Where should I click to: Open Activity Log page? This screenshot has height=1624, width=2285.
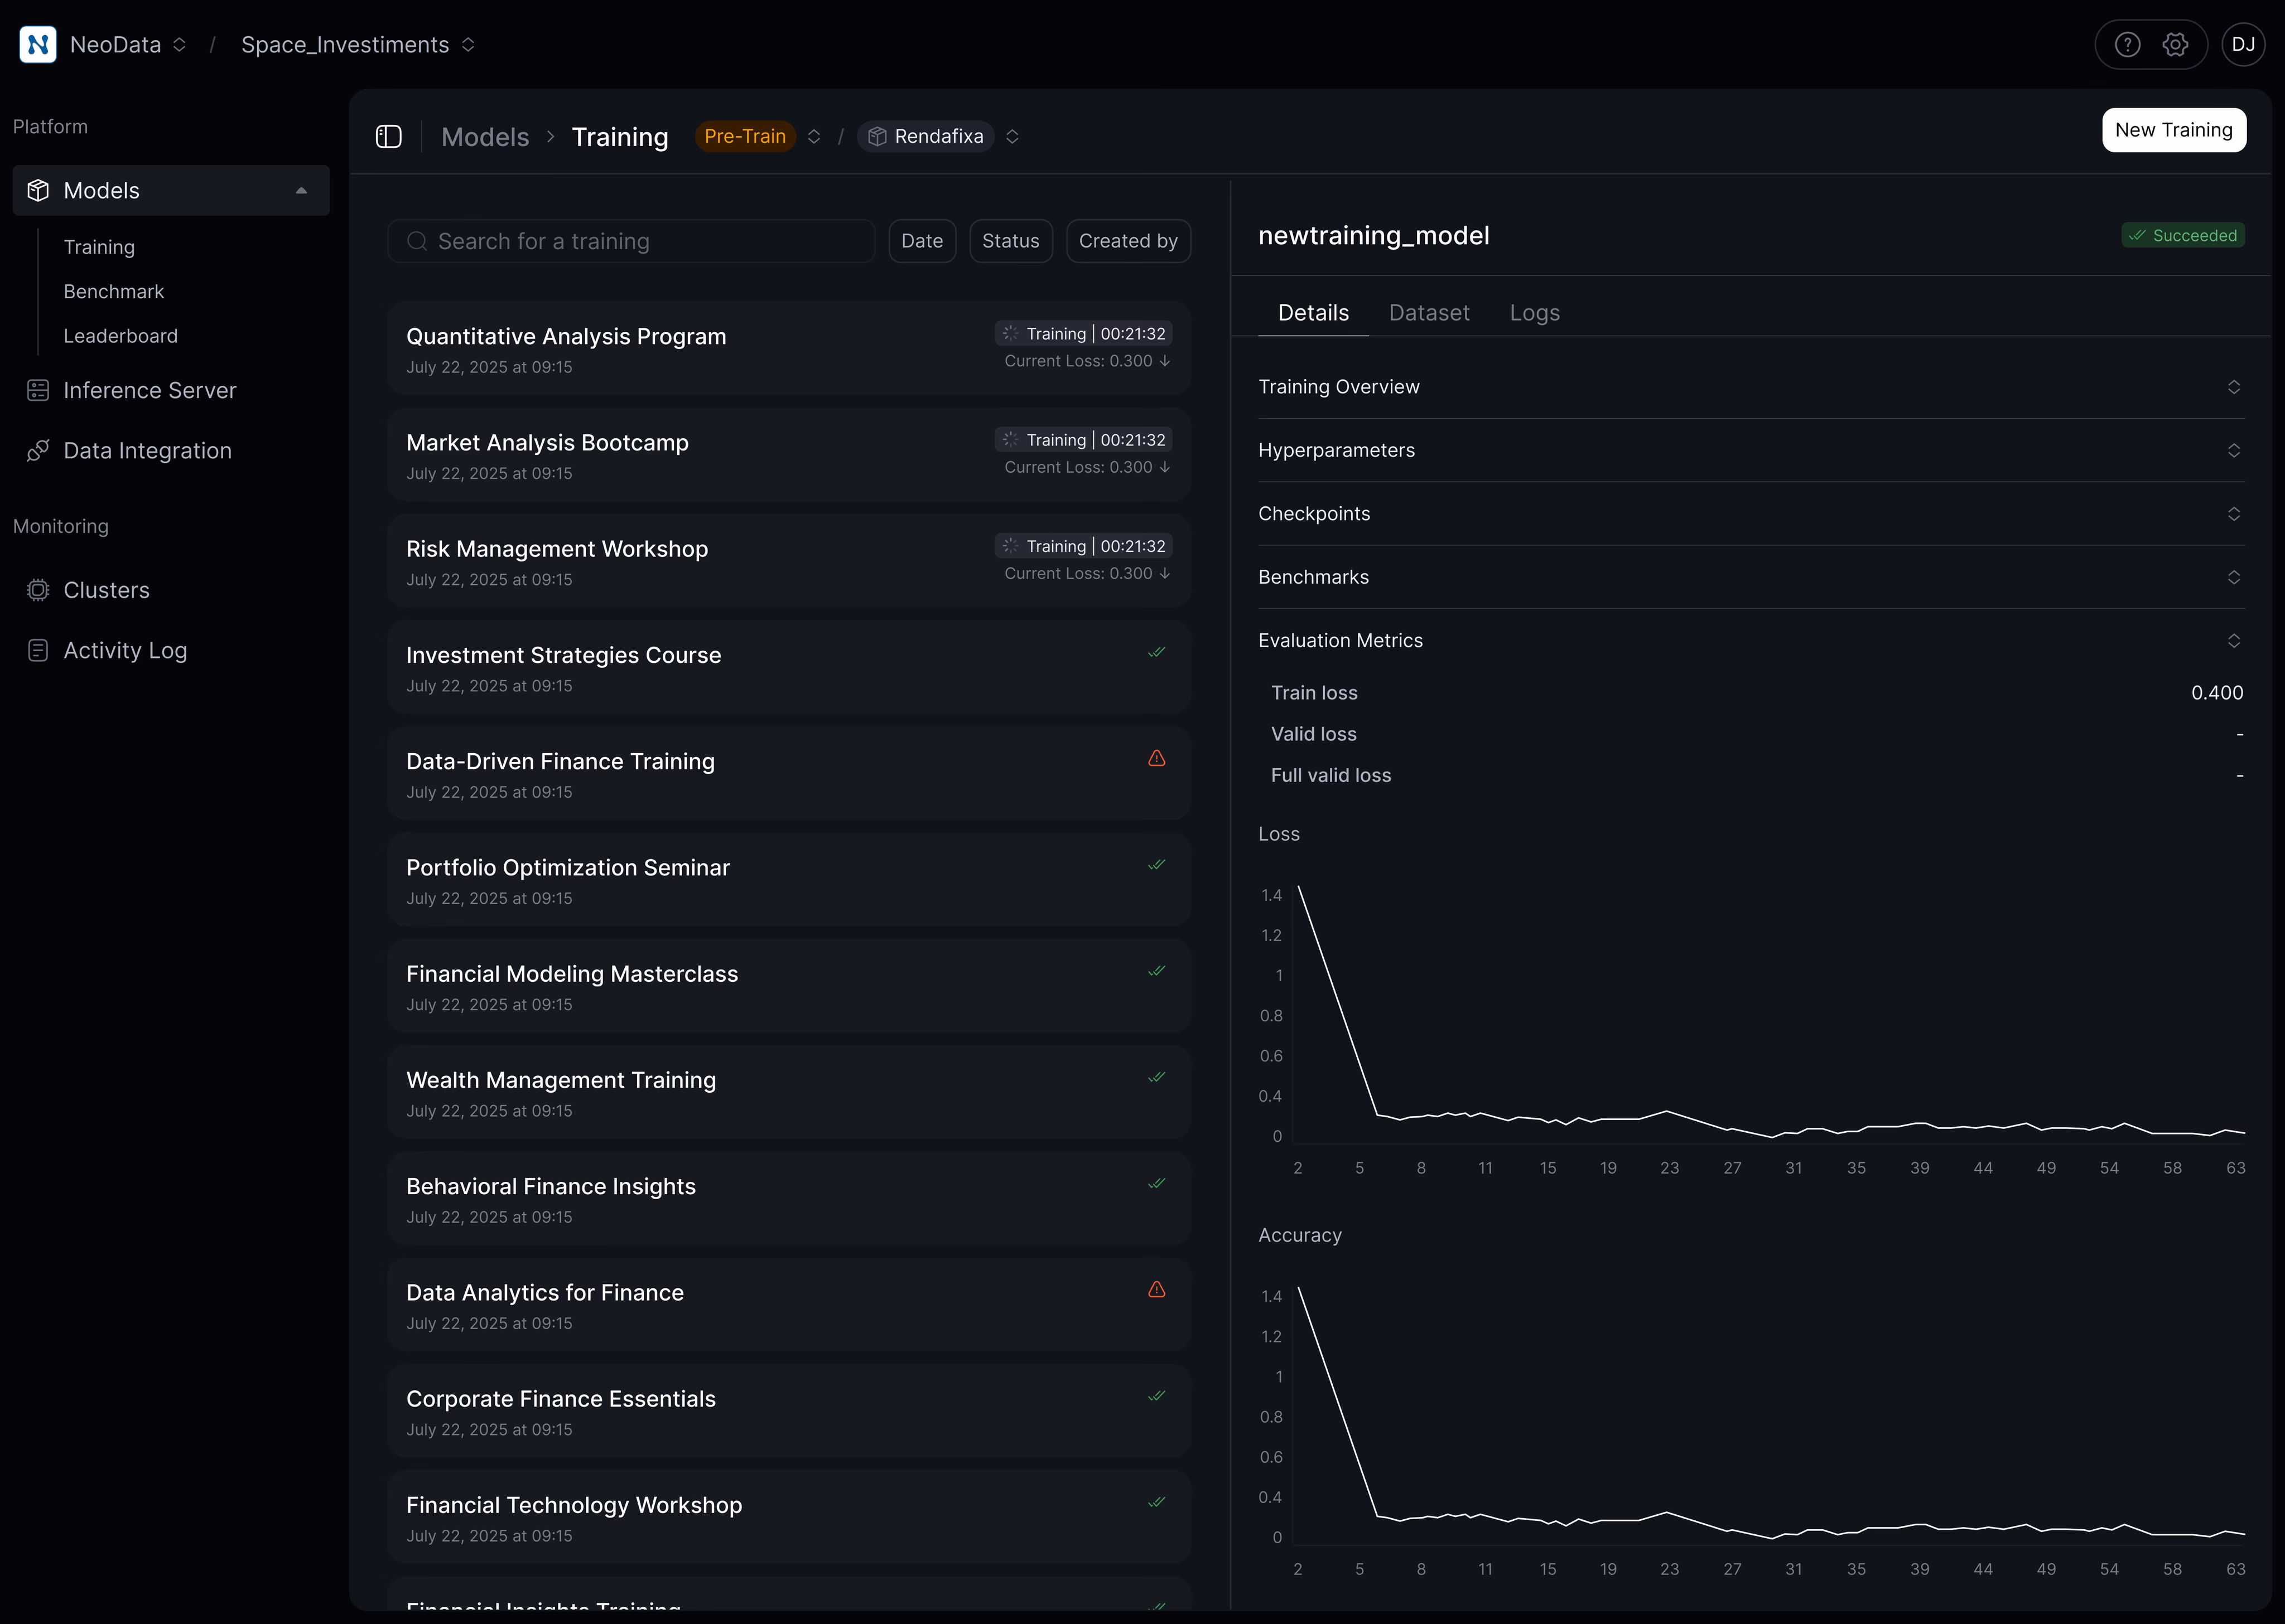[125, 650]
